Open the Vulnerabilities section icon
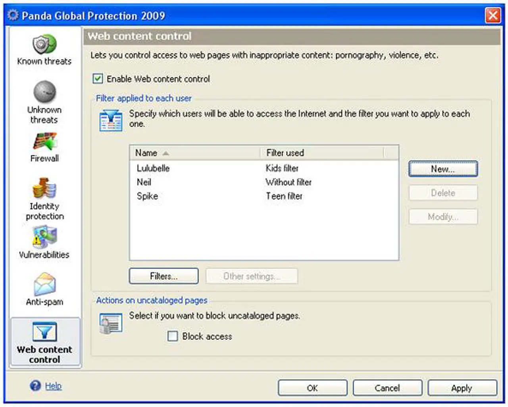Image resolution: width=508 pixels, height=407 pixels. point(45,237)
